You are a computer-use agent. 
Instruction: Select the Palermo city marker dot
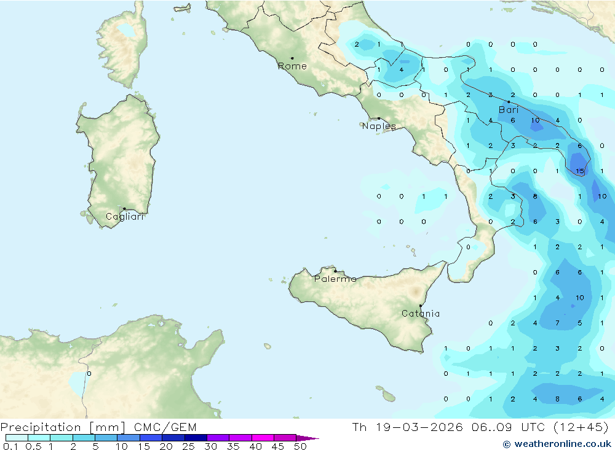[x=335, y=271]
